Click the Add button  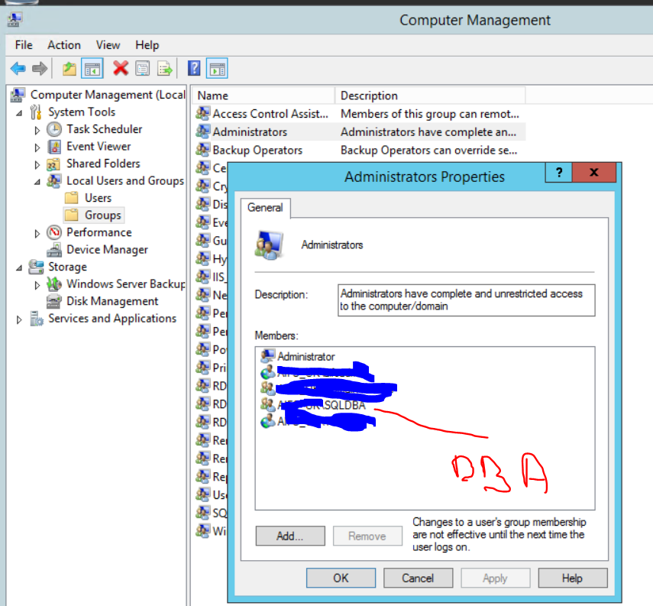click(x=289, y=536)
